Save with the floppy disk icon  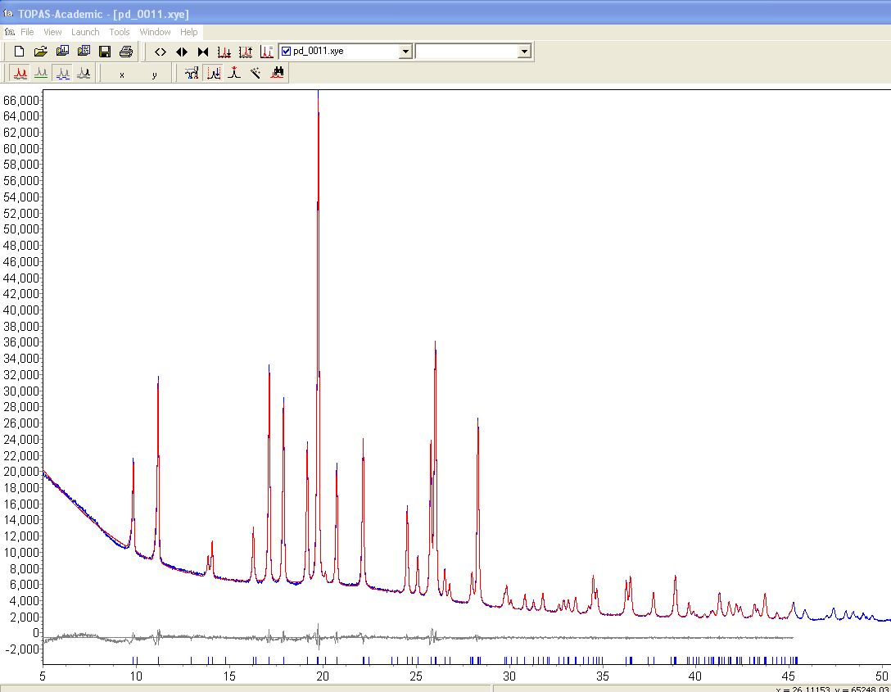105,52
